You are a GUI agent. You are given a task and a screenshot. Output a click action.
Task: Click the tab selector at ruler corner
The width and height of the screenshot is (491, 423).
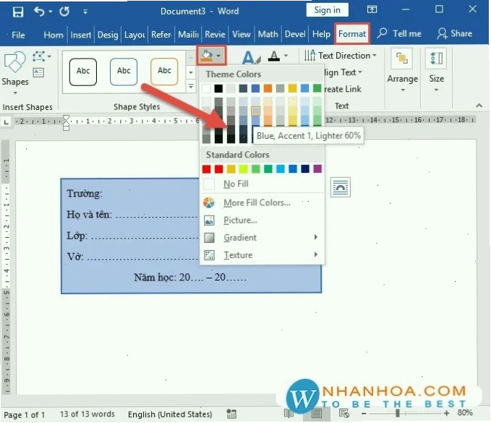point(7,122)
